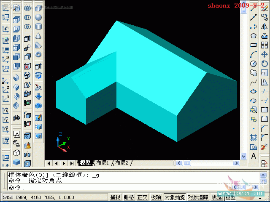This screenshot has height=202, width=270.
Task: Select the Rotate modify tool
Action: [x=265, y=64]
